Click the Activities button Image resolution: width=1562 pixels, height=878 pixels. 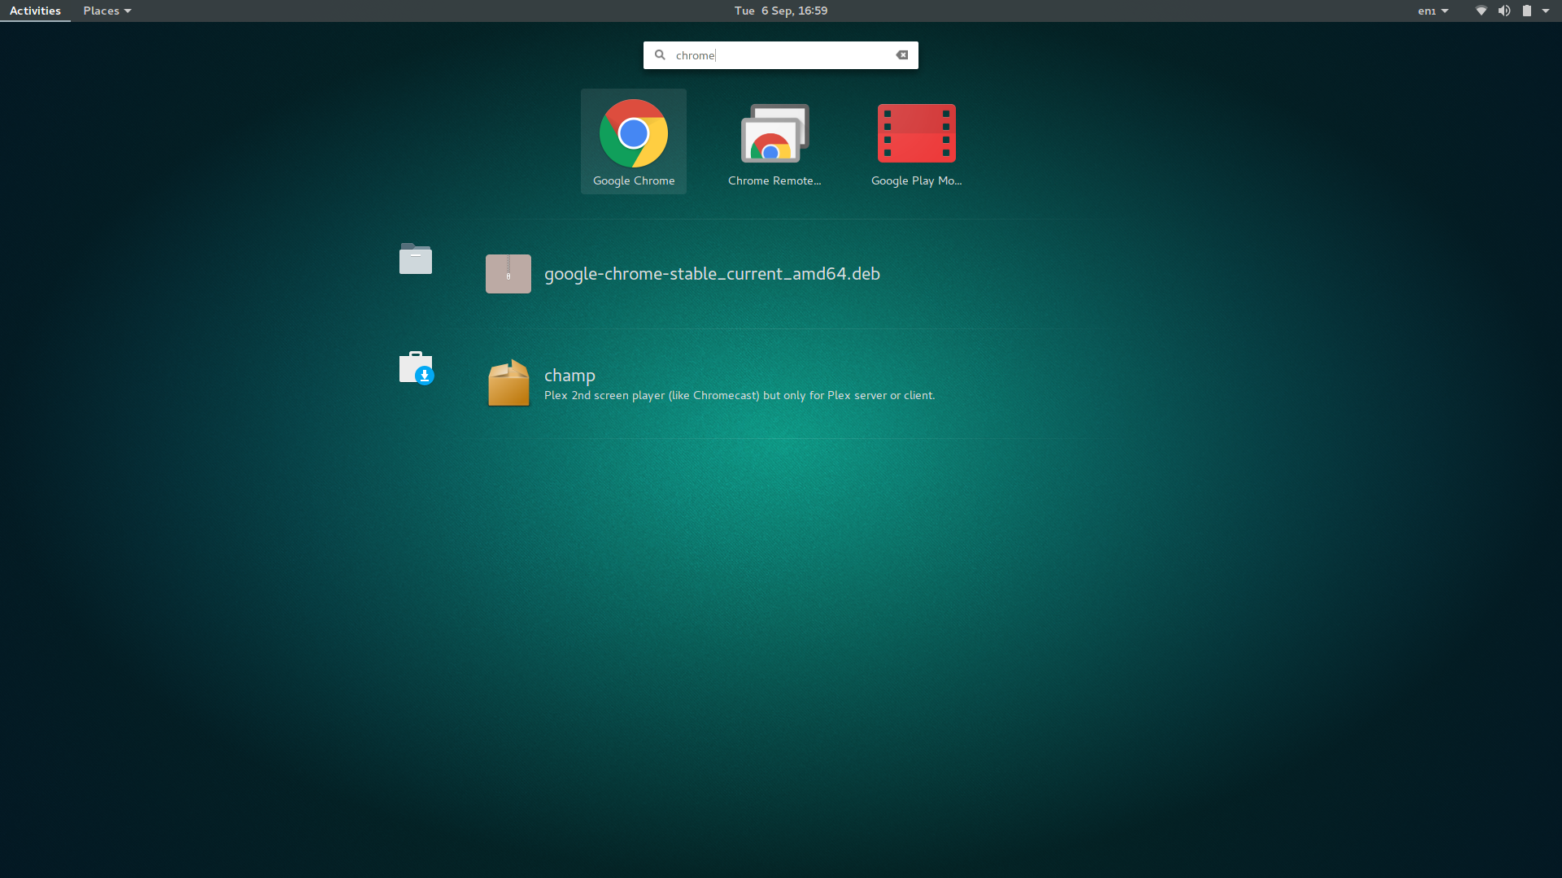pyautogui.click(x=35, y=11)
